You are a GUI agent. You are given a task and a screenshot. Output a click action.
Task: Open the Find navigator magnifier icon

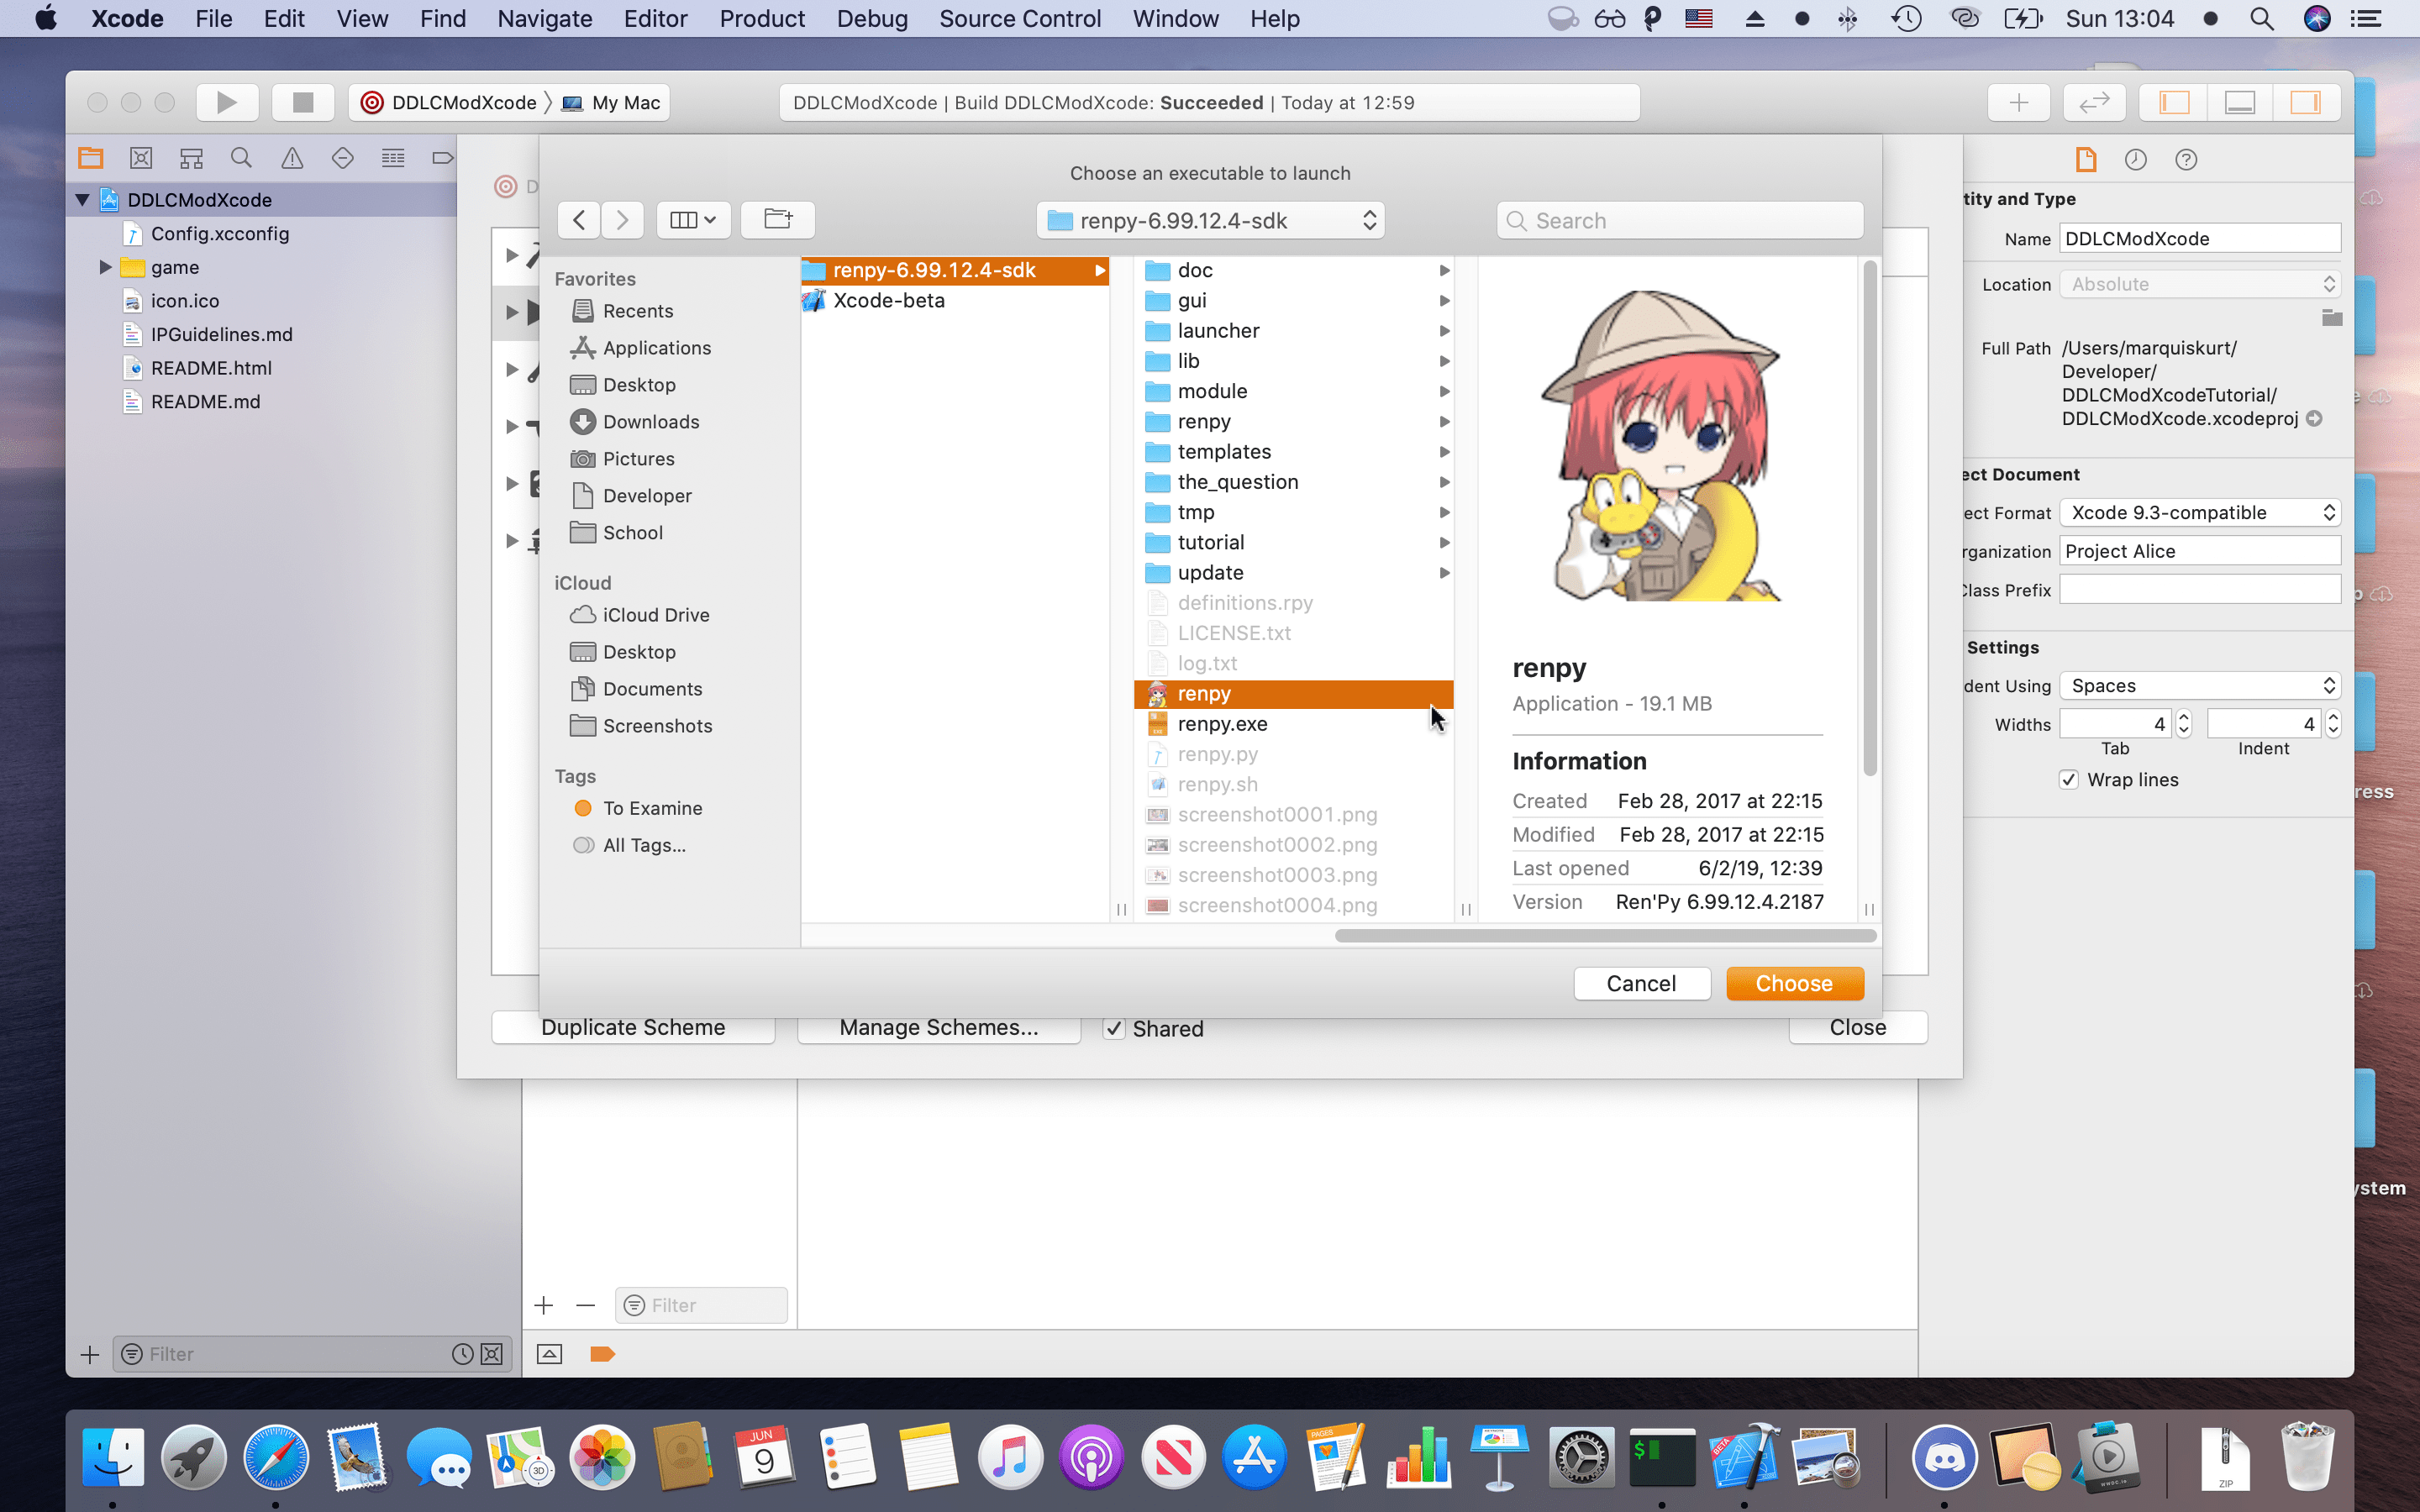241,158
